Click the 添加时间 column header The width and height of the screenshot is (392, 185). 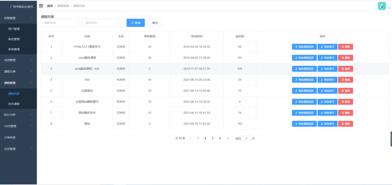pos(197,36)
